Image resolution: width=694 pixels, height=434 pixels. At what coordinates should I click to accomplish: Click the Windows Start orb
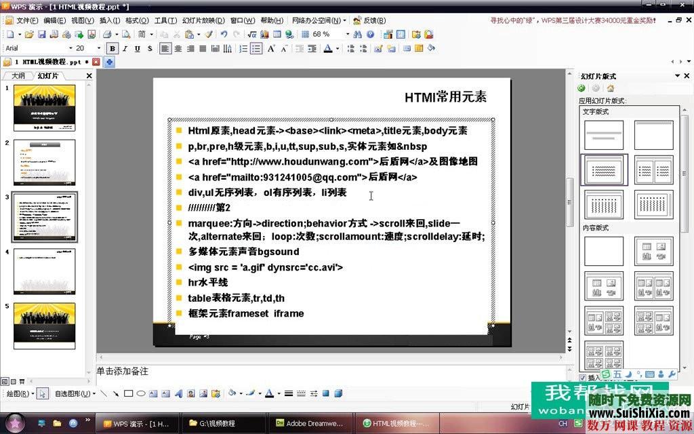[x=15, y=423]
